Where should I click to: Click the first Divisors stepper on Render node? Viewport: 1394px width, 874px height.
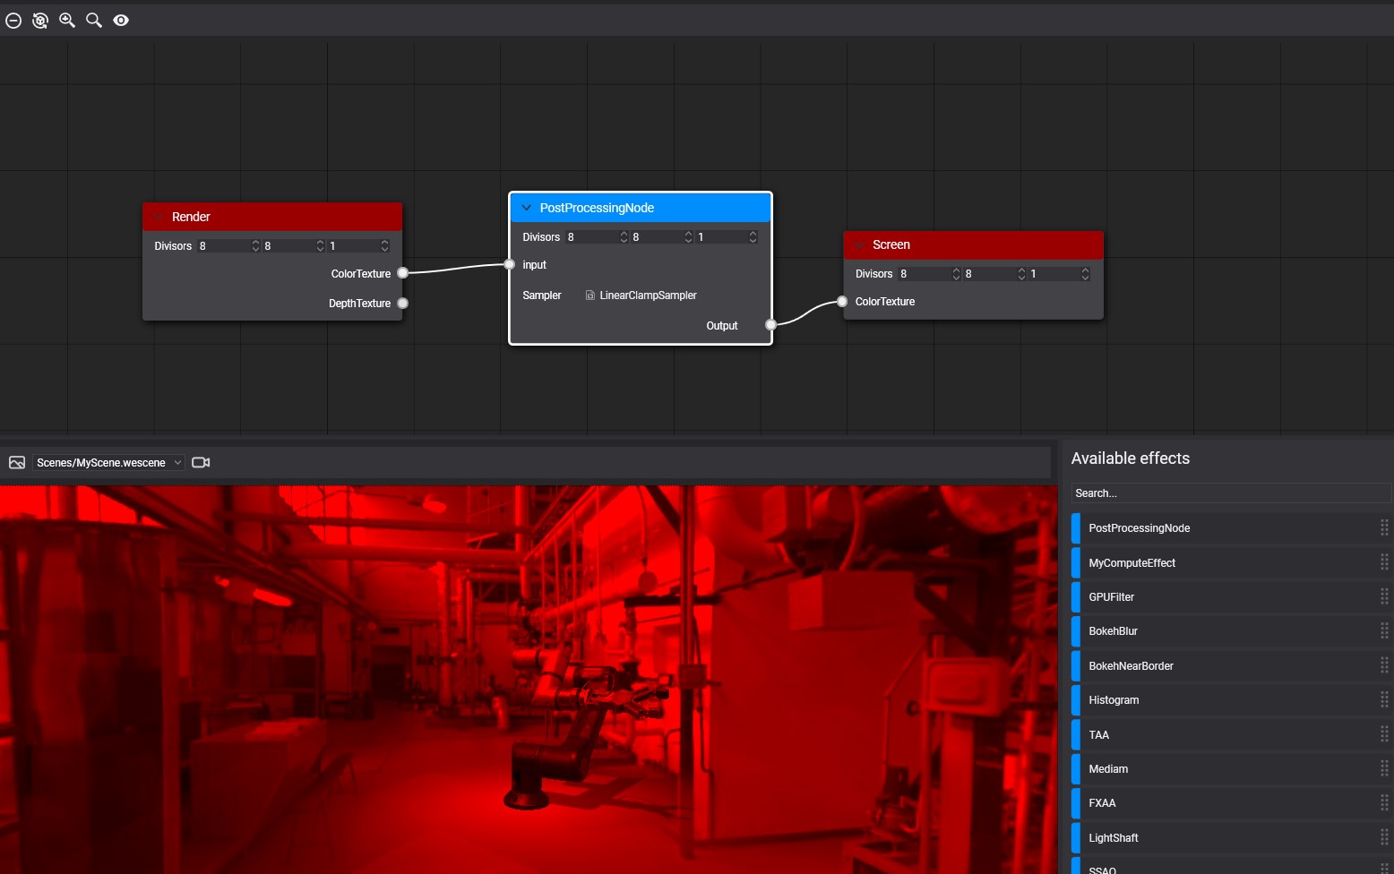click(255, 246)
